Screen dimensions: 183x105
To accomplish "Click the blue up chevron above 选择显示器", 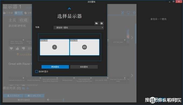I will 69,9.
